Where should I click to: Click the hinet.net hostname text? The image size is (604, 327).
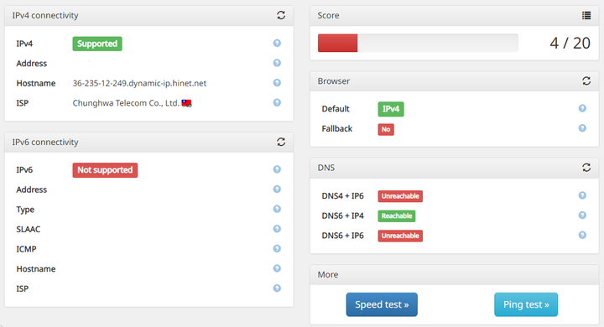click(x=139, y=83)
